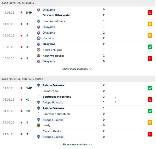Open the Giravanz Kitakyushu team link
This screenshot has width=156, height=149.
point(56,15)
